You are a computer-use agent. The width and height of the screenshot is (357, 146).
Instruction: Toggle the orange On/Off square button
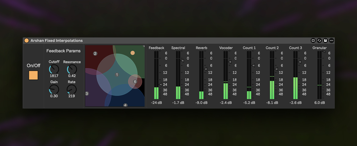point(33,75)
